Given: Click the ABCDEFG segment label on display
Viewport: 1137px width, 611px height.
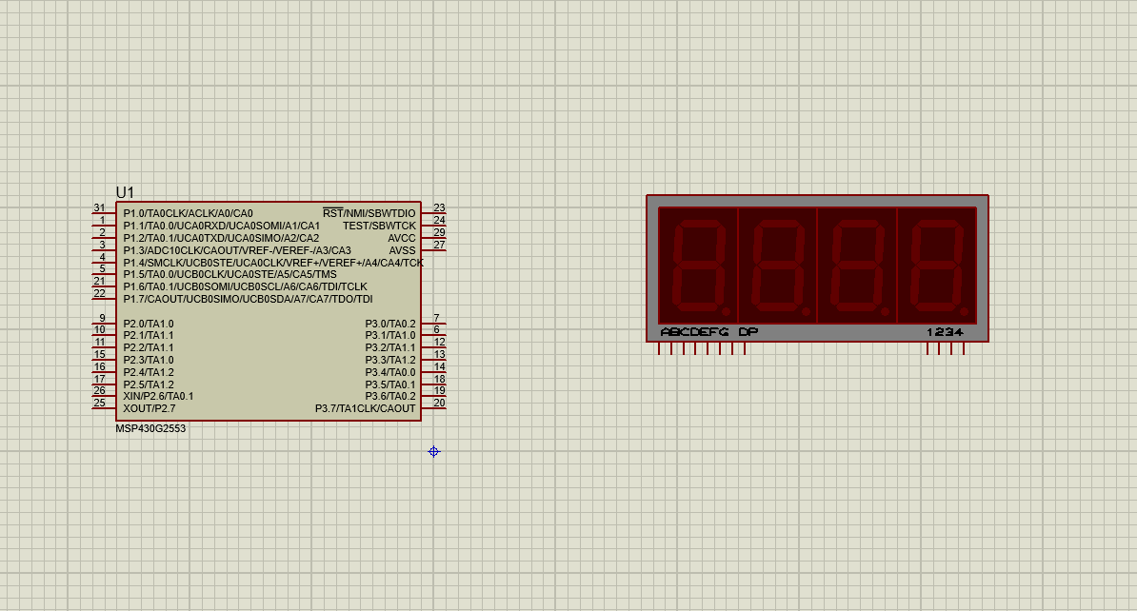Looking at the screenshot, I should click(694, 332).
